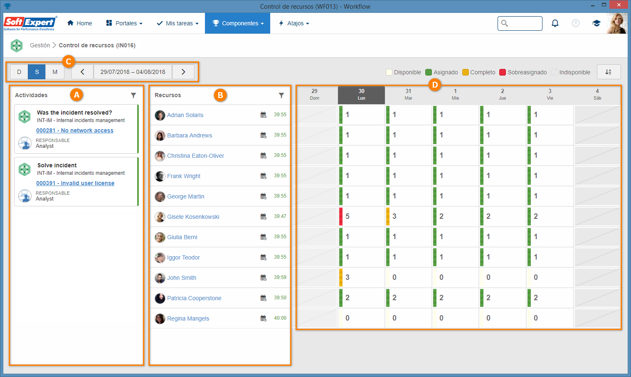Filter the Recursos panel

click(281, 95)
